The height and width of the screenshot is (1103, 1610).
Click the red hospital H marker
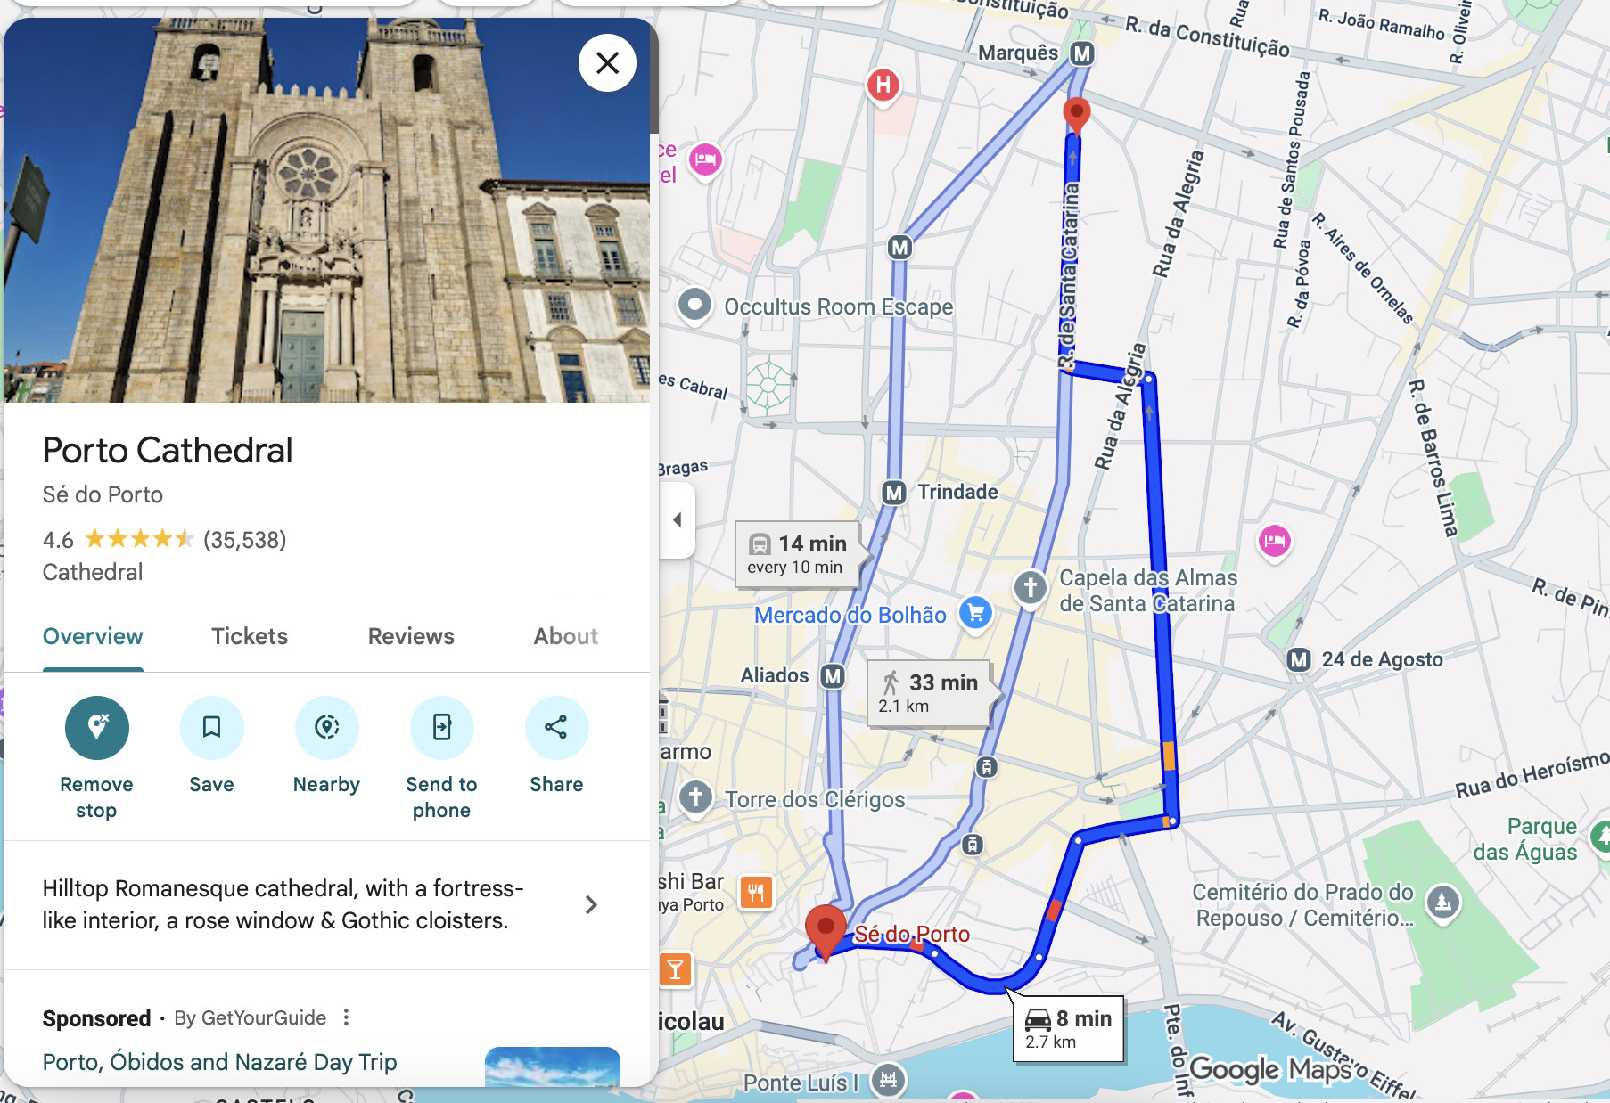[883, 86]
